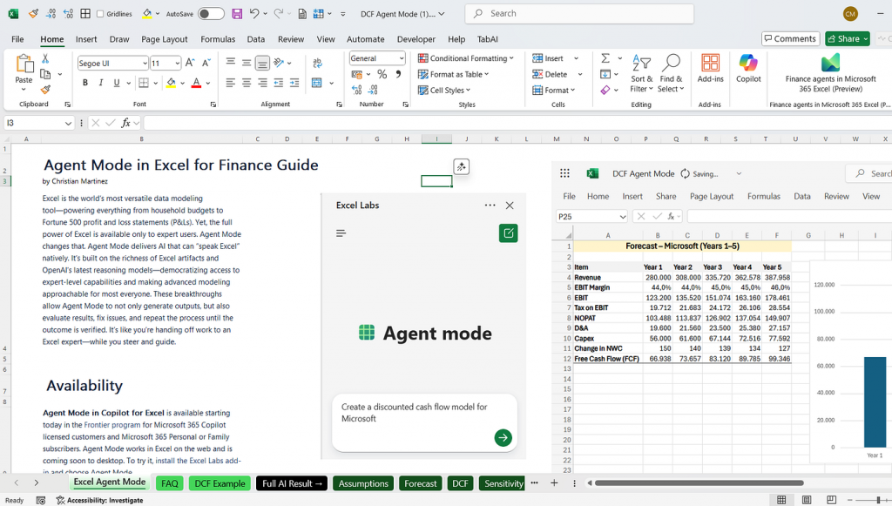Open the Fill Color yellow swatch
The width and height of the screenshot is (892, 506).
pos(171,83)
